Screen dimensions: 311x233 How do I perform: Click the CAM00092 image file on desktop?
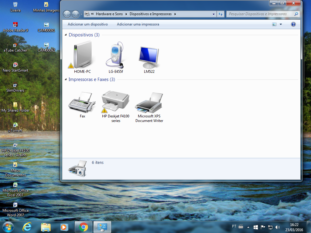[x=46, y=47]
